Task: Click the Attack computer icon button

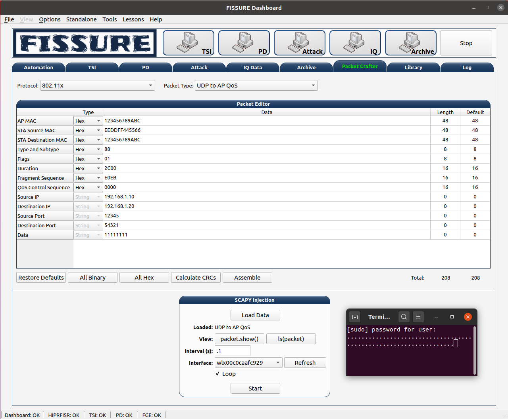Action: click(300, 43)
